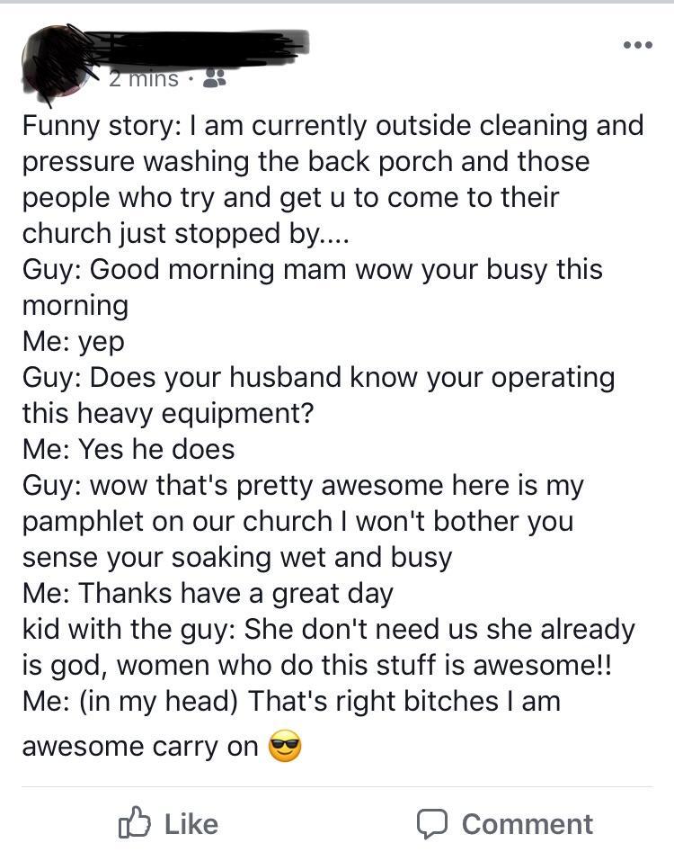
Task: Click the "2 mins" post timestamp
Action: pos(144,79)
